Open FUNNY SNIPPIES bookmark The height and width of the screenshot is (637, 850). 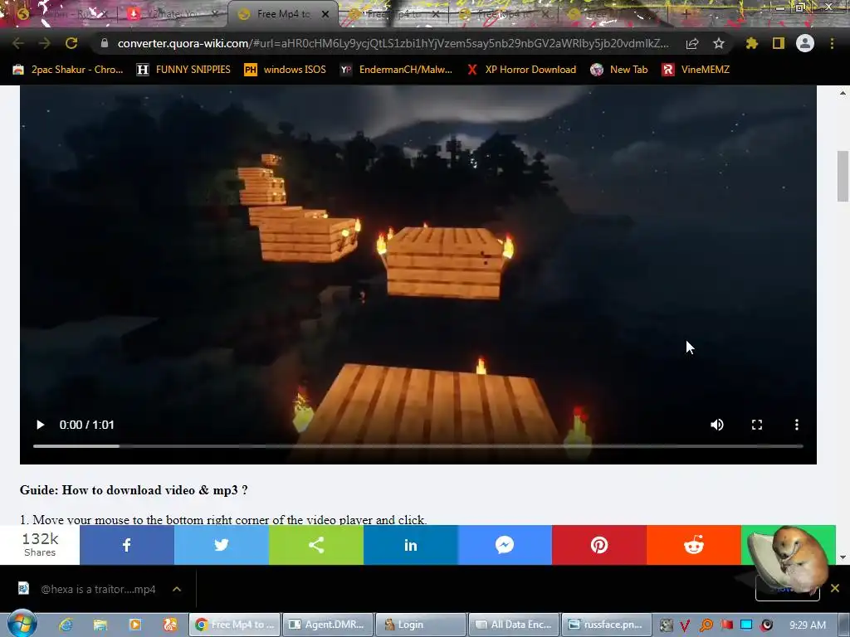183,70
